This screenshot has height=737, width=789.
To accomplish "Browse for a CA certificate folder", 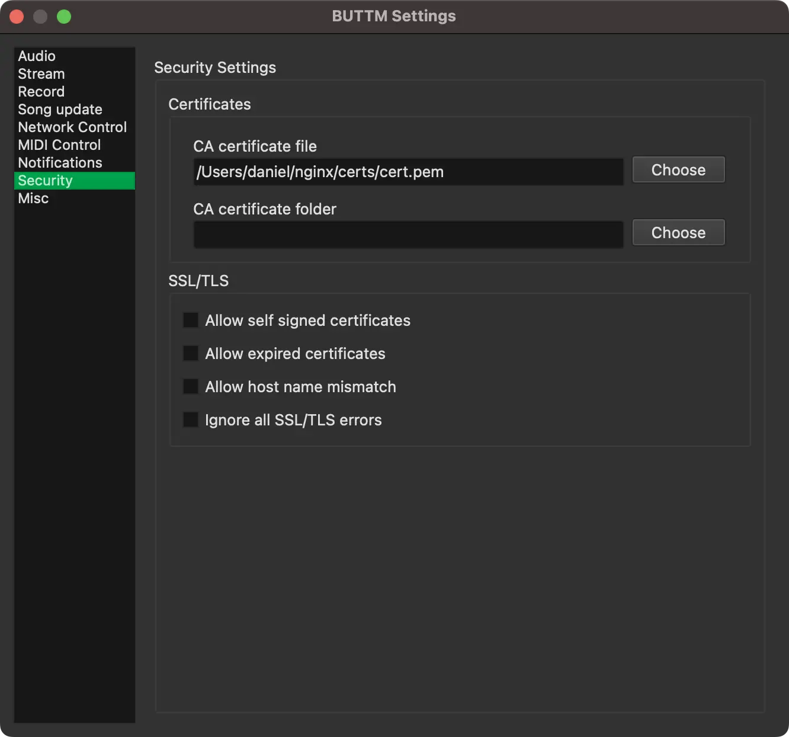I will [x=678, y=232].
